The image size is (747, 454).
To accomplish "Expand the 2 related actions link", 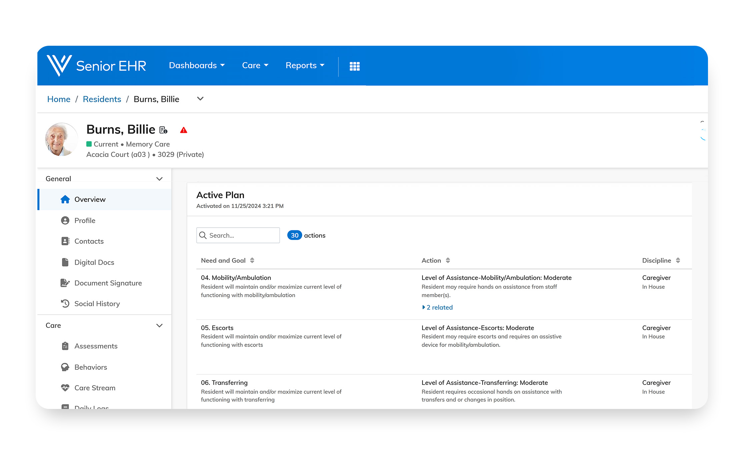I will [x=438, y=307].
